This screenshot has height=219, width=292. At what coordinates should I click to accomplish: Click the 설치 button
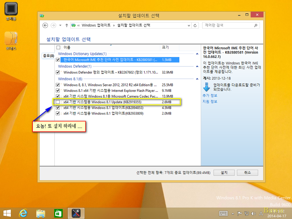point(224,172)
